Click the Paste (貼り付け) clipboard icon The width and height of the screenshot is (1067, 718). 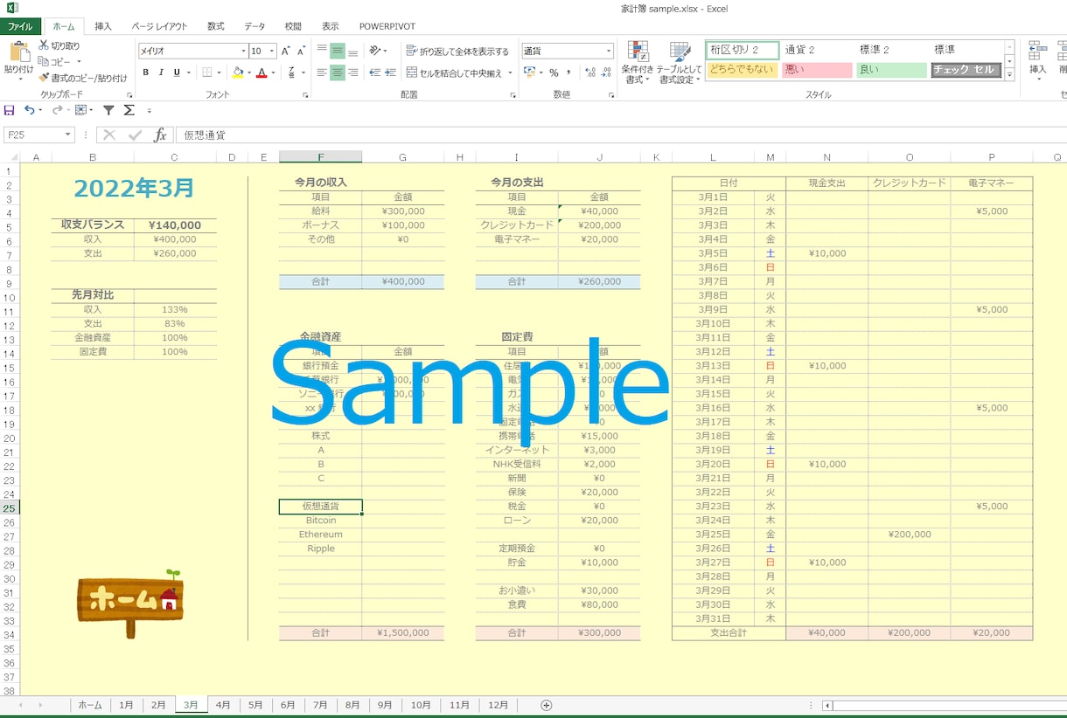click(x=18, y=52)
